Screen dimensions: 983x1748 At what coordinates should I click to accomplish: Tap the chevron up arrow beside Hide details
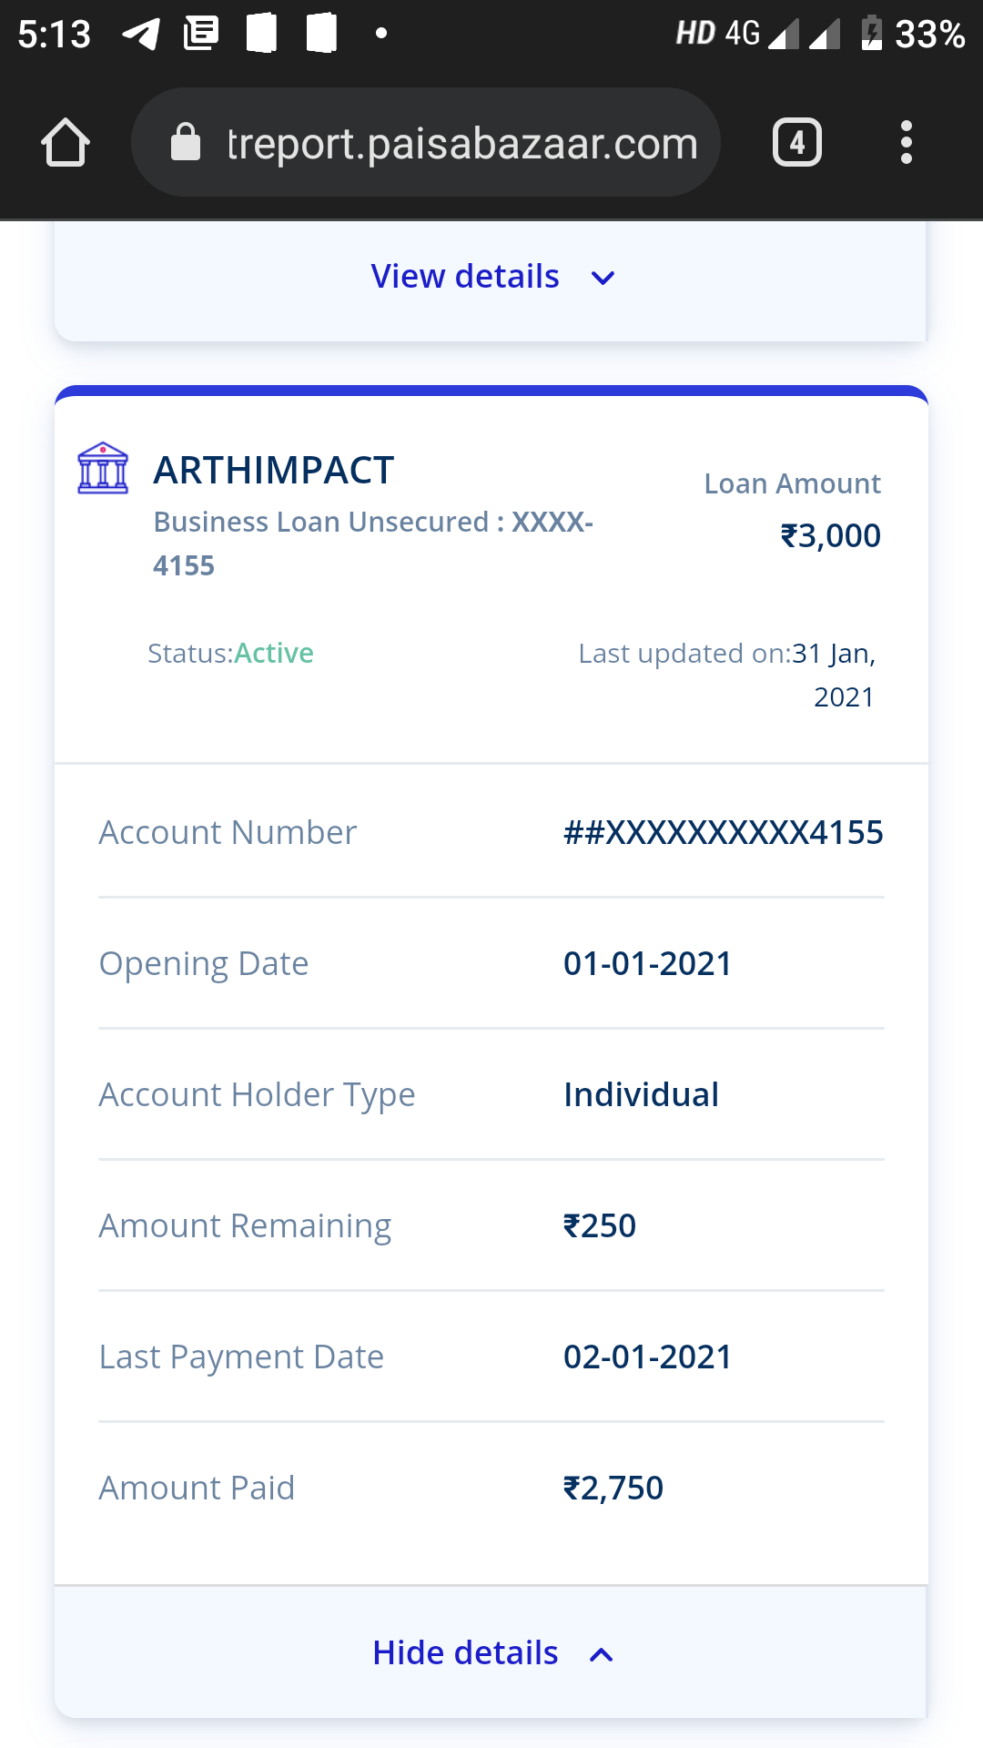(x=602, y=1654)
